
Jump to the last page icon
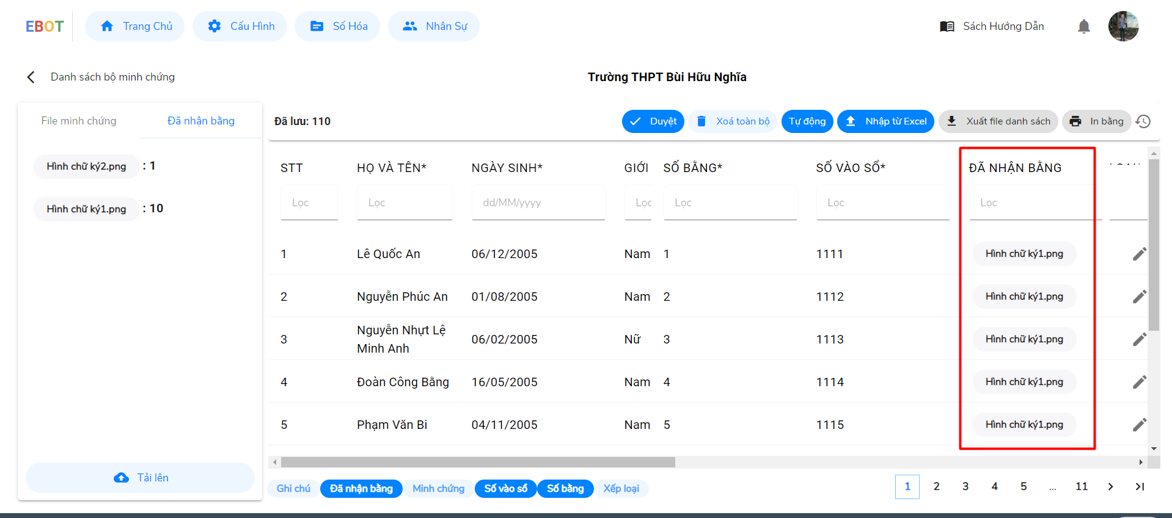1140,486
